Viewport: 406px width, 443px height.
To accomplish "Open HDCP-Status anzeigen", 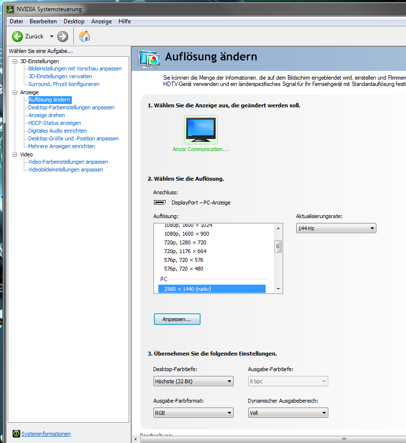I will point(54,123).
